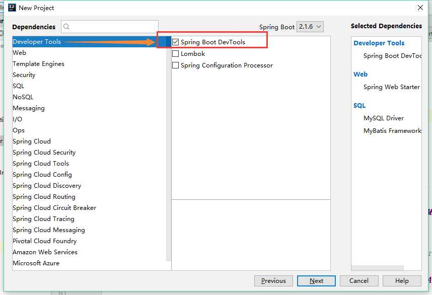Click the search magnifier icon in Dependencies field

click(x=66, y=27)
